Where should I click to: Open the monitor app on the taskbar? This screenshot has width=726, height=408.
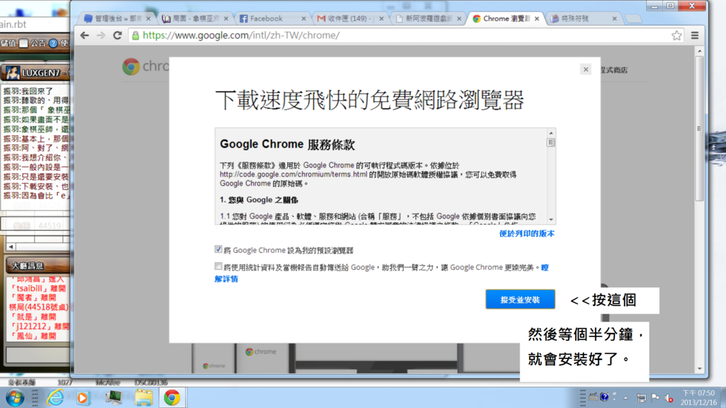[113, 397]
